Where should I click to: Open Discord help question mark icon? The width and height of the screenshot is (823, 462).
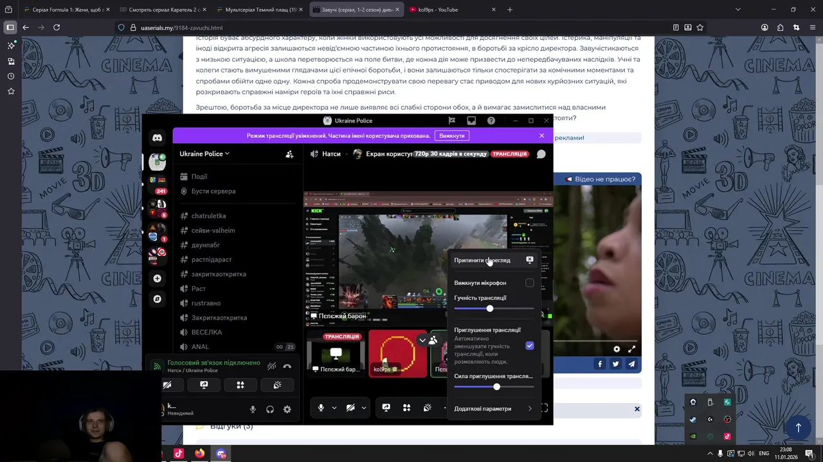pyautogui.click(x=491, y=121)
